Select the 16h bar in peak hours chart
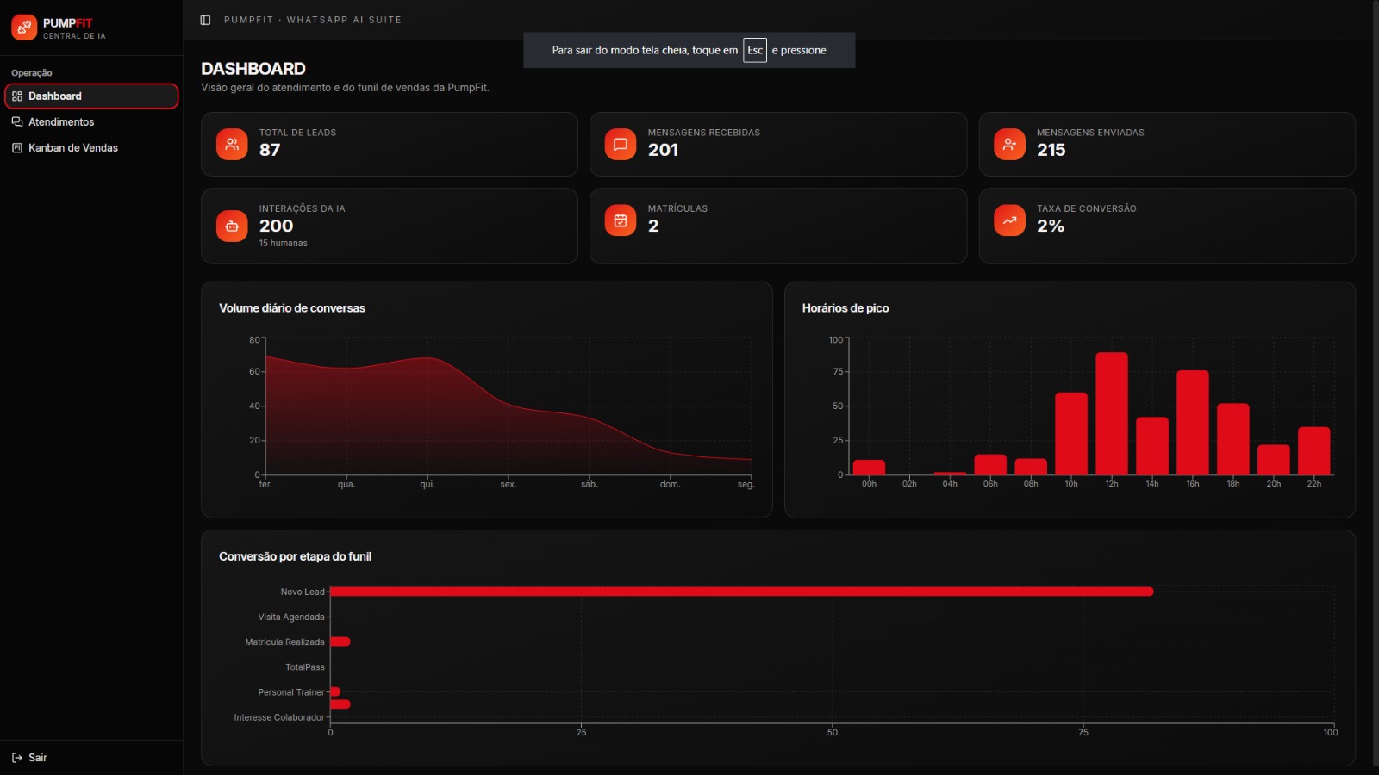The image size is (1379, 775). [x=1193, y=423]
